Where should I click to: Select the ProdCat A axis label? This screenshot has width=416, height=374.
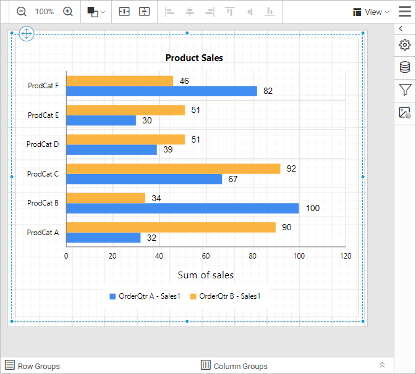43,233
